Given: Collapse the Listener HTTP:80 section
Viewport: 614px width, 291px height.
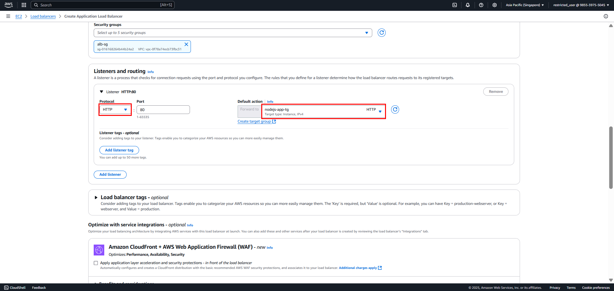Looking at the screenshot, I should (102, 92).
